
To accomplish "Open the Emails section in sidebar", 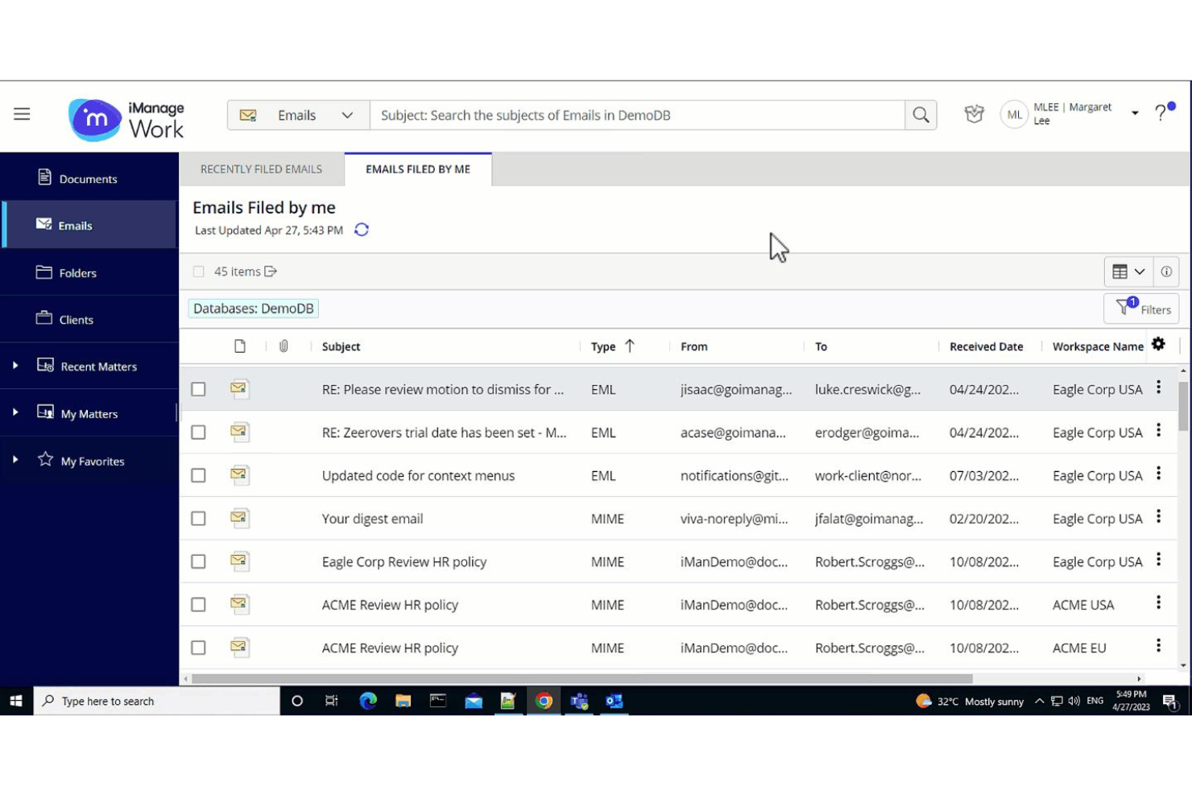I will pyautogui.click(x=75, y=225).
